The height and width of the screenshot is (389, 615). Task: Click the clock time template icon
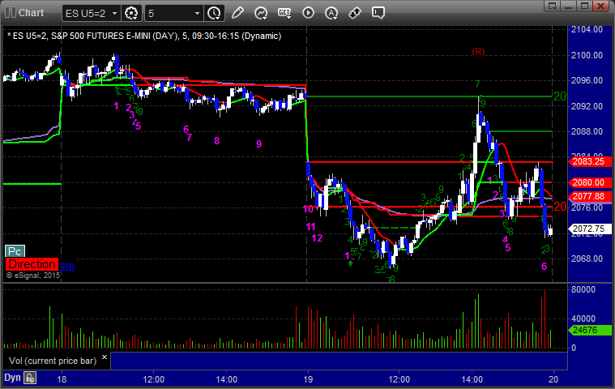tap(214, 13)
